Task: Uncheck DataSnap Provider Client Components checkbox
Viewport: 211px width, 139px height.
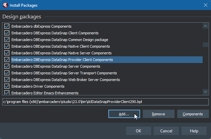Action: pos(7,60)
